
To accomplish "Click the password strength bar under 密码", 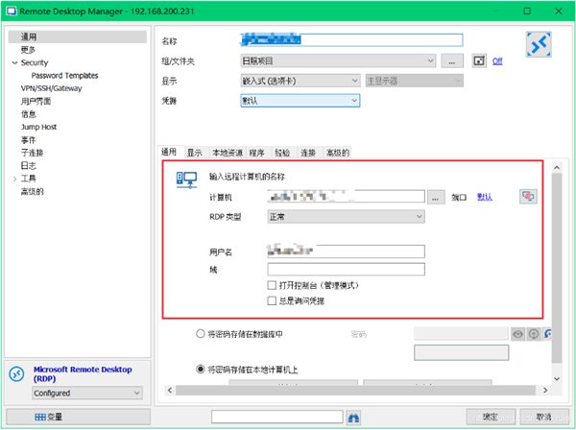I will point(462,352).
